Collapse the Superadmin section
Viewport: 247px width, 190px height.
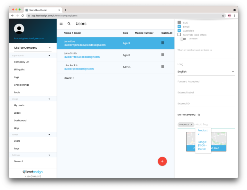(x=49, y=56)
